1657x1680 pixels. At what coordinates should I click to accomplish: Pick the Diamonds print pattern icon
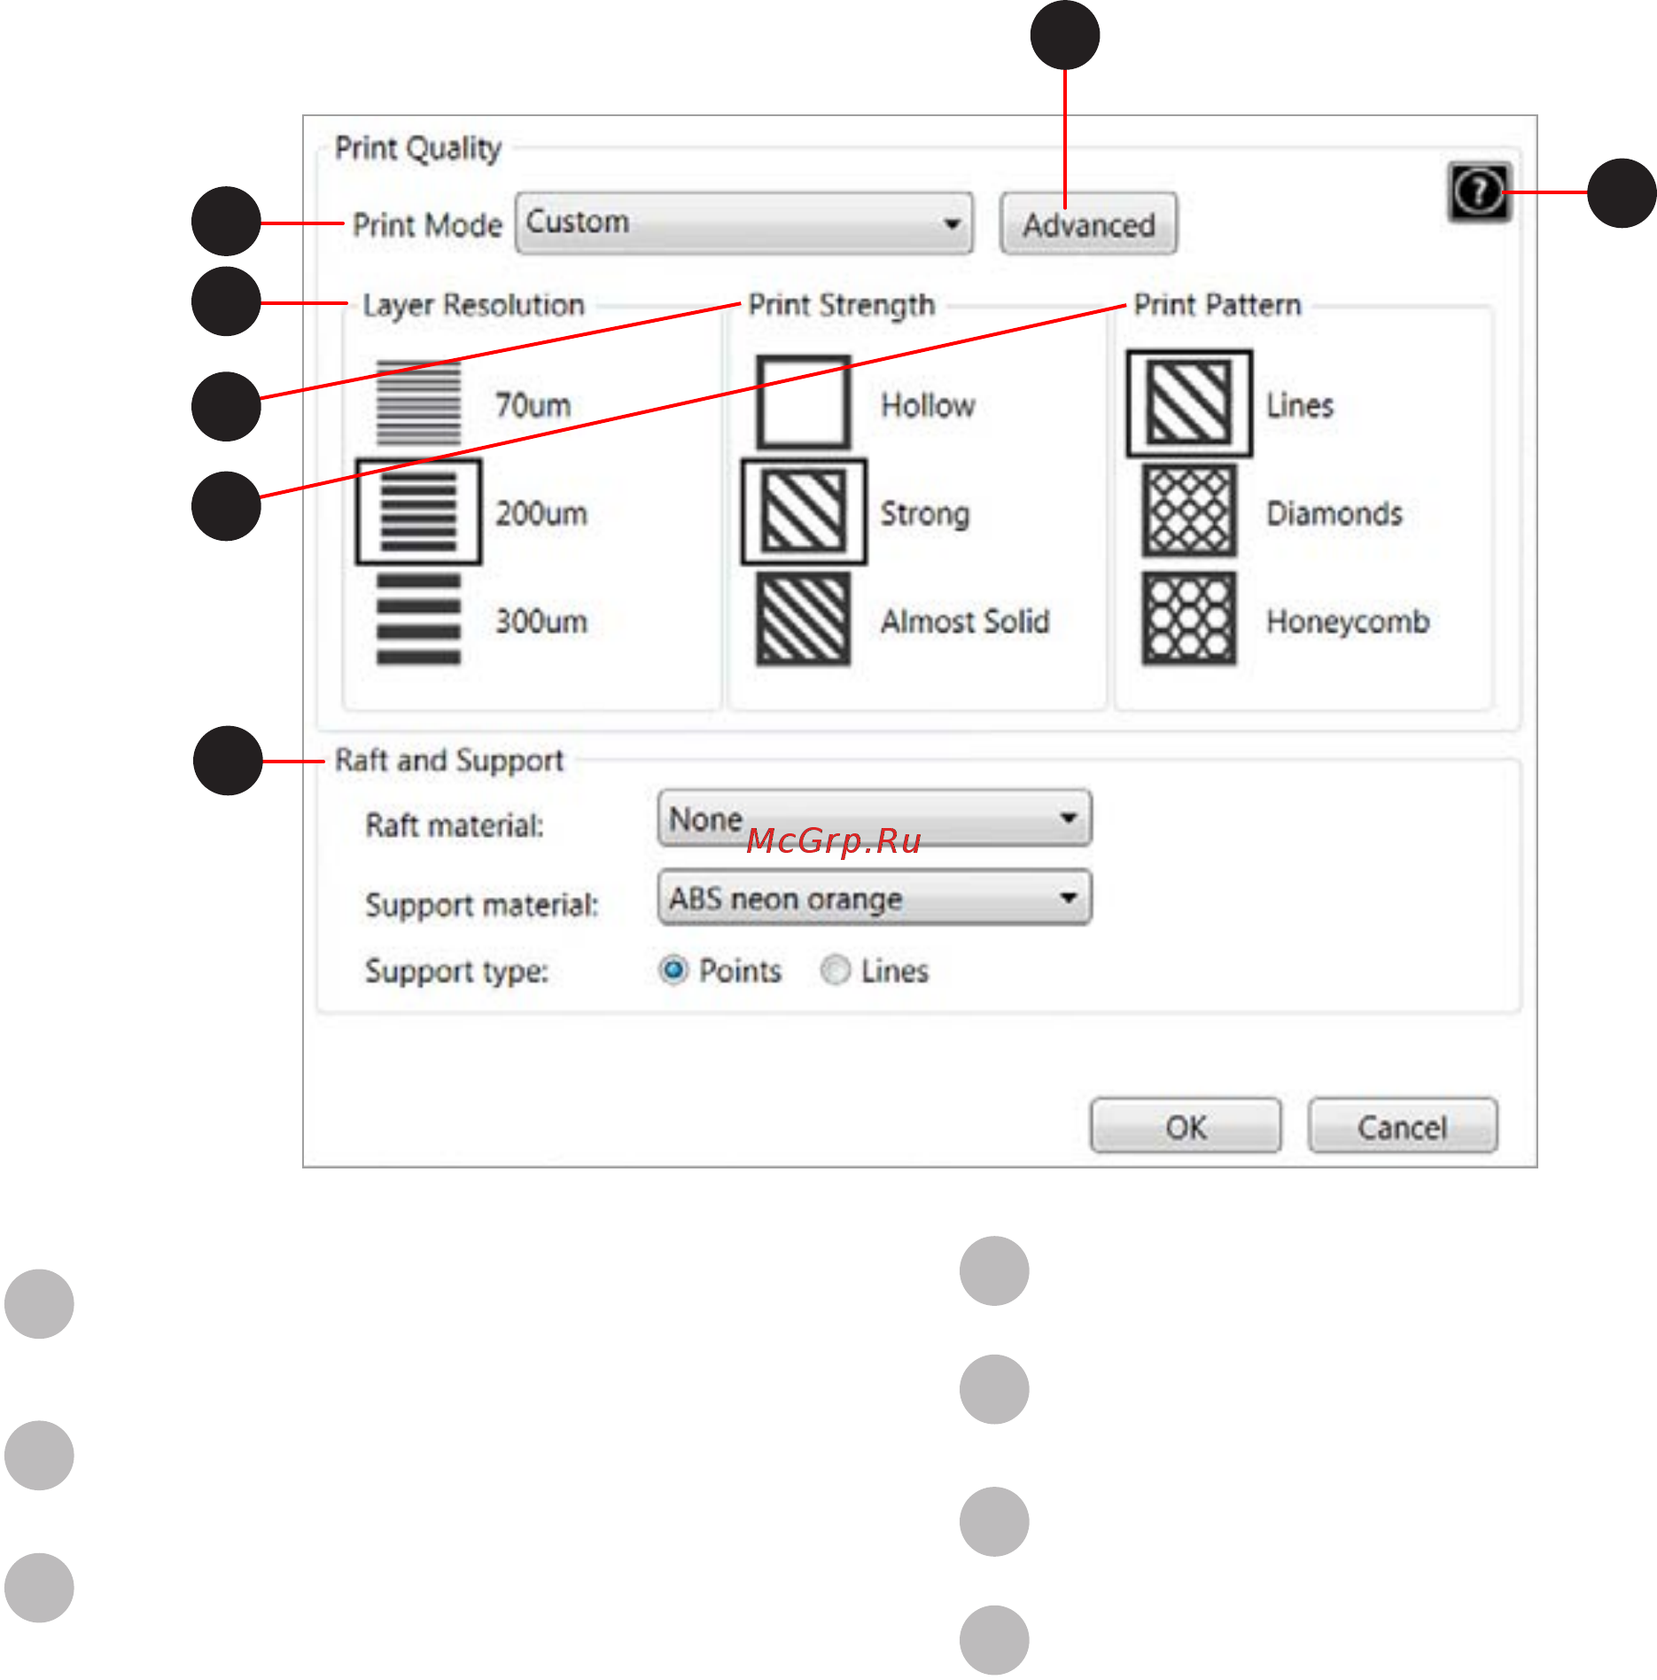click(1189, 512)
